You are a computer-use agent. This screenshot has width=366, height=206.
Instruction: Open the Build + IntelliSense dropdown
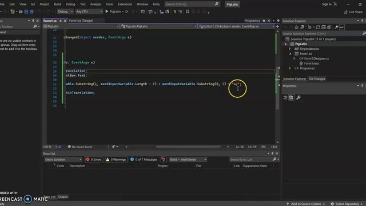188,160
